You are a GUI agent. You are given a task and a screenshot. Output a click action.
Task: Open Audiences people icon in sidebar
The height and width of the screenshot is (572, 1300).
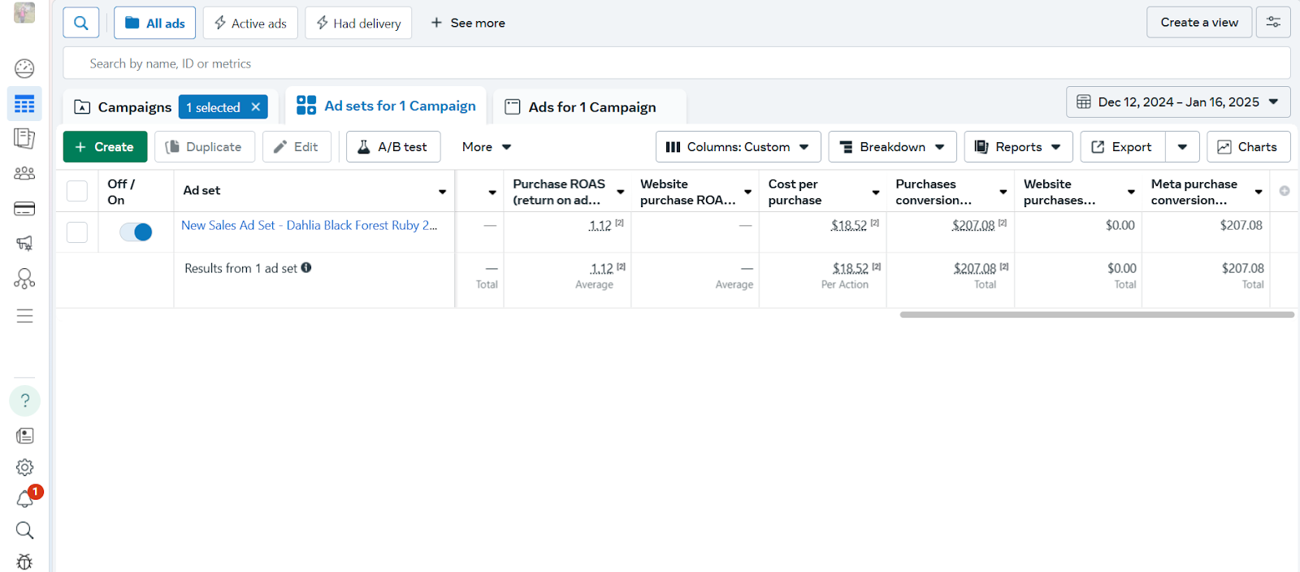pos(24,173)
